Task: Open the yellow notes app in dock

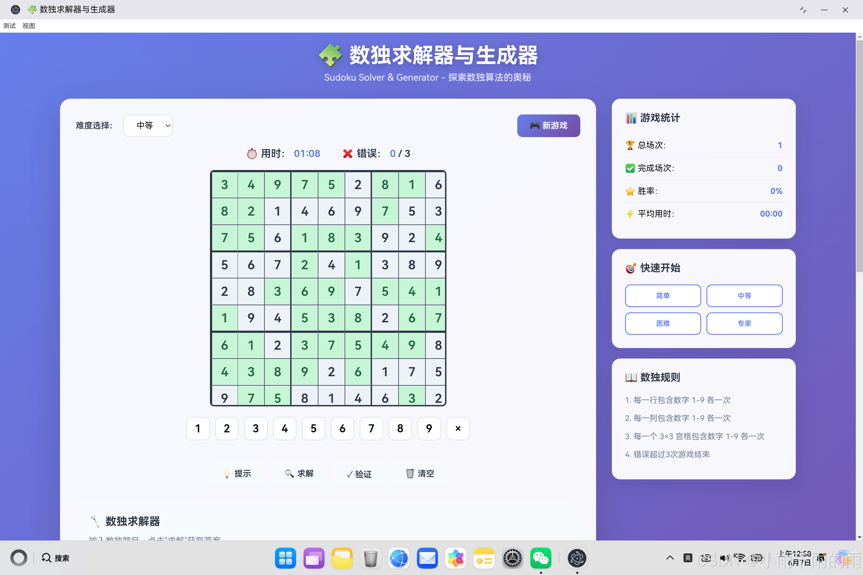Action: click(484, 558)
